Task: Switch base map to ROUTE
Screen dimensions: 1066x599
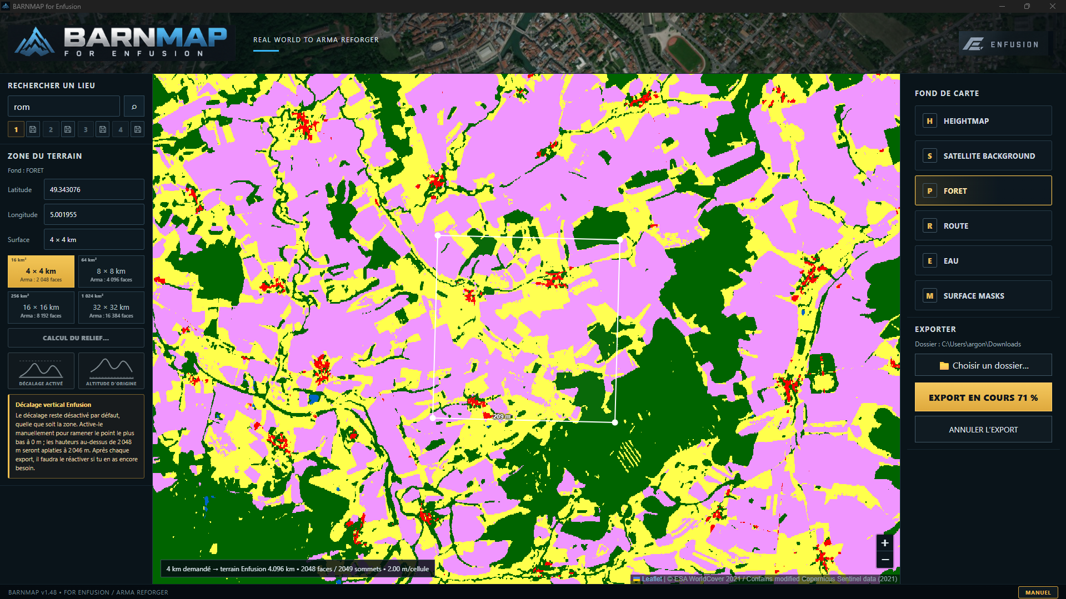Action: pyautogui.click(x=983, y=226)
